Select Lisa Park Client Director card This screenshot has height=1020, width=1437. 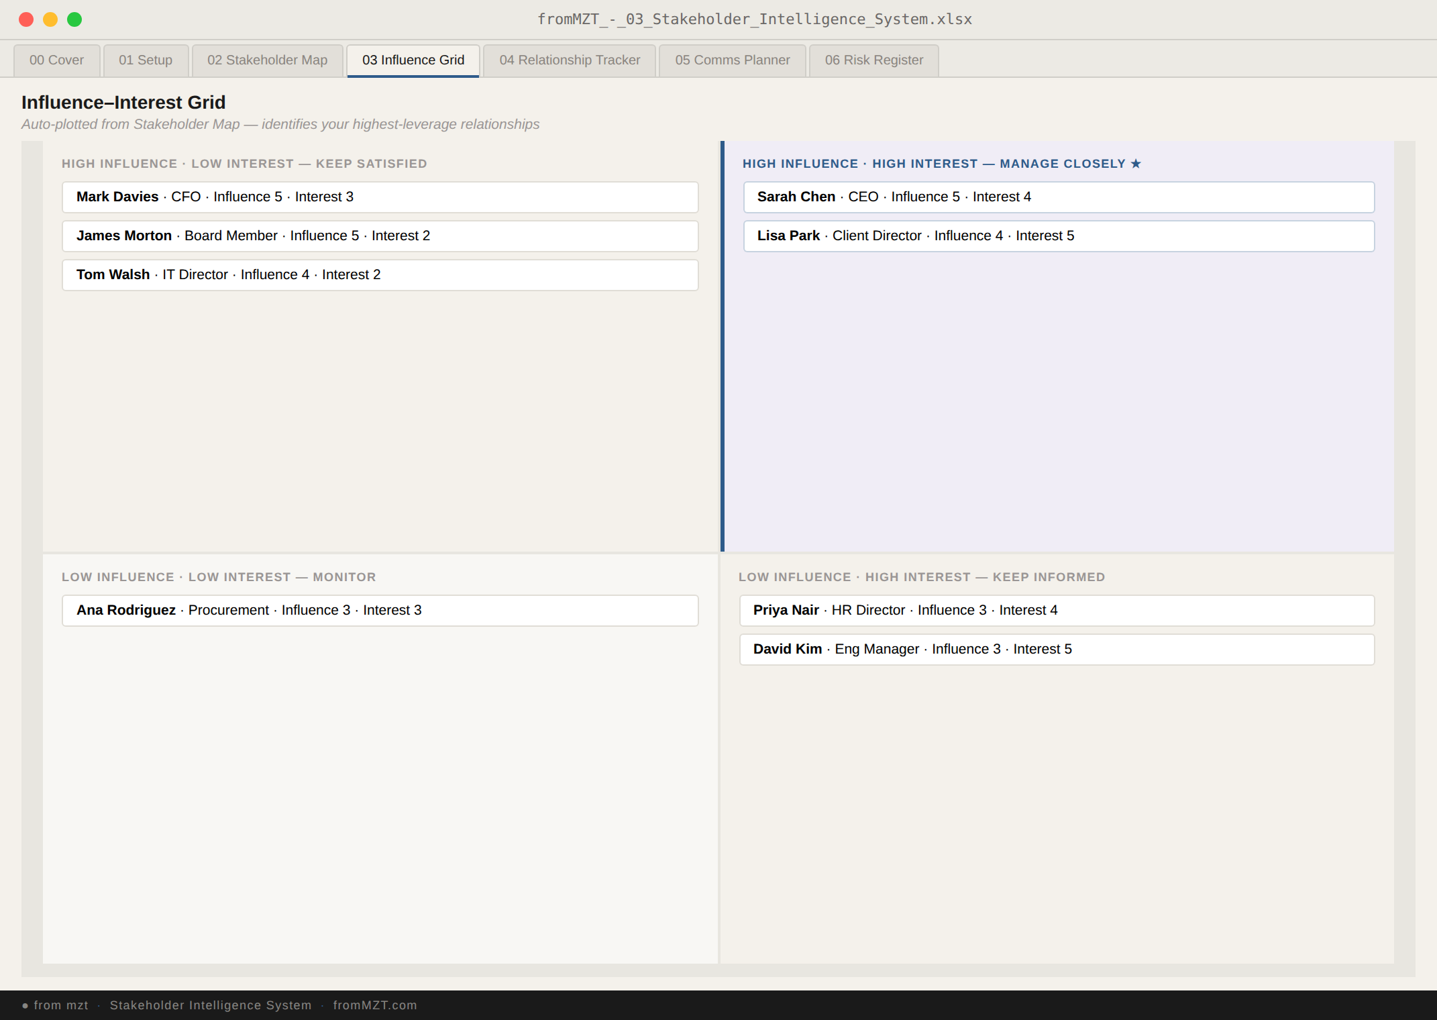tap(1059, 236)
